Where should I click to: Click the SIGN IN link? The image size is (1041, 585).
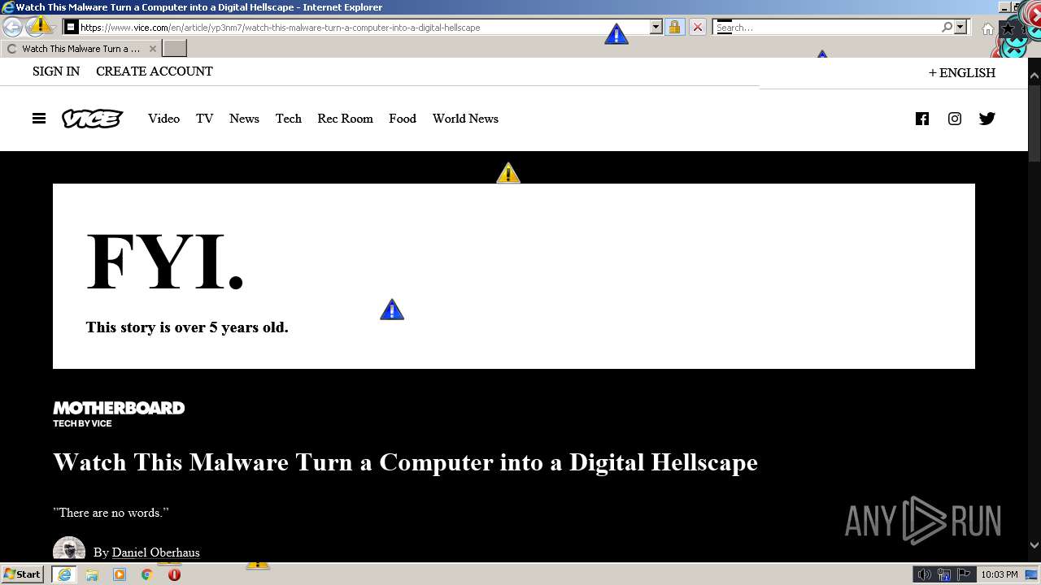(56, 71)
